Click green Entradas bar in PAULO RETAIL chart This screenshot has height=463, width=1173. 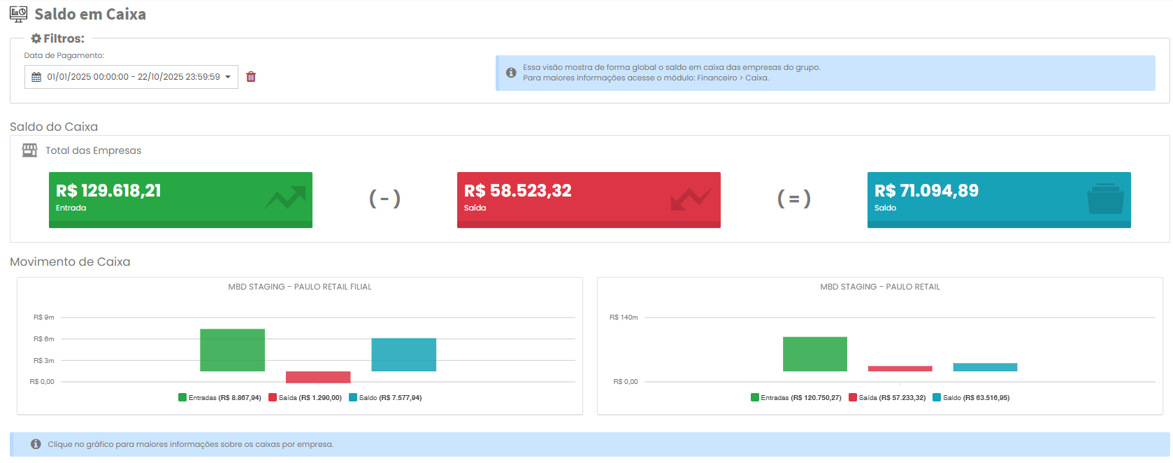tap(814, 354)
